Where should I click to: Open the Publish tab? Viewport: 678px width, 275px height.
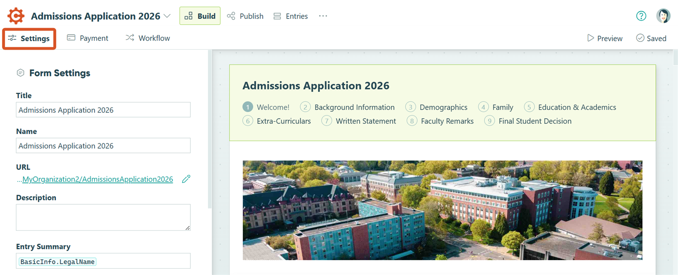(245, 16)
